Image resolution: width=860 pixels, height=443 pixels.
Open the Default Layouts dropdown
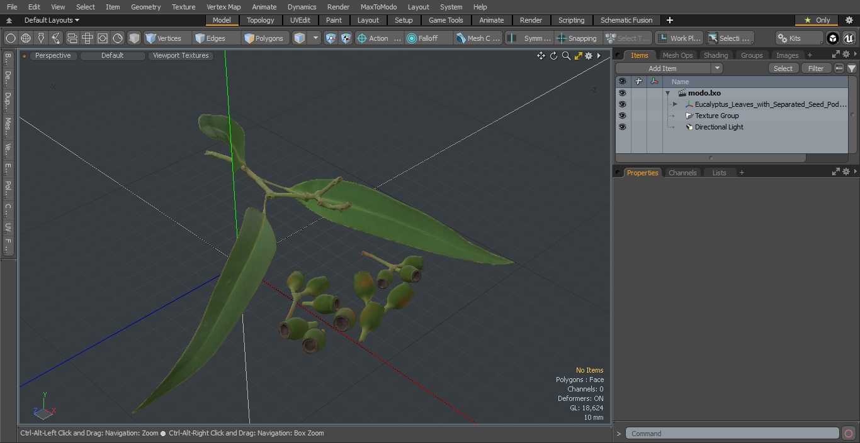(x=52, y=20)
